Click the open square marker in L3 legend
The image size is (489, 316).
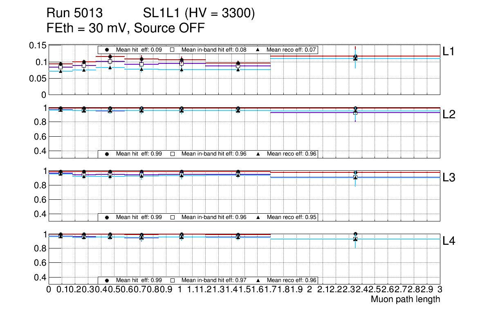pos(173,217)
